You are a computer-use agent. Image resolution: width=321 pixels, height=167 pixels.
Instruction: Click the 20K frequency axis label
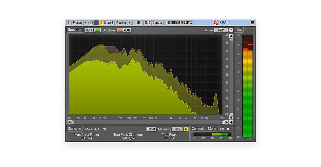coord(222,118)
